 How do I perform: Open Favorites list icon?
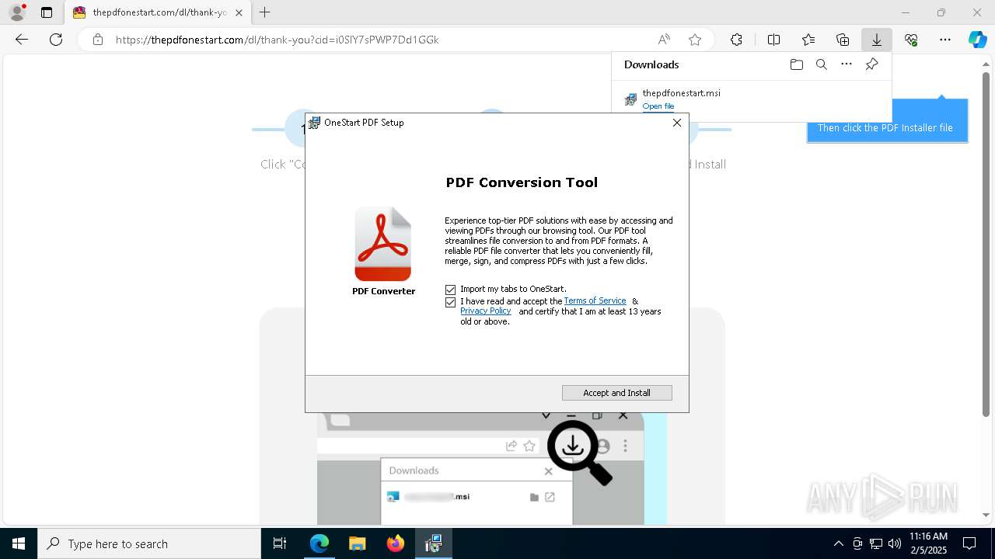[808, 40]
